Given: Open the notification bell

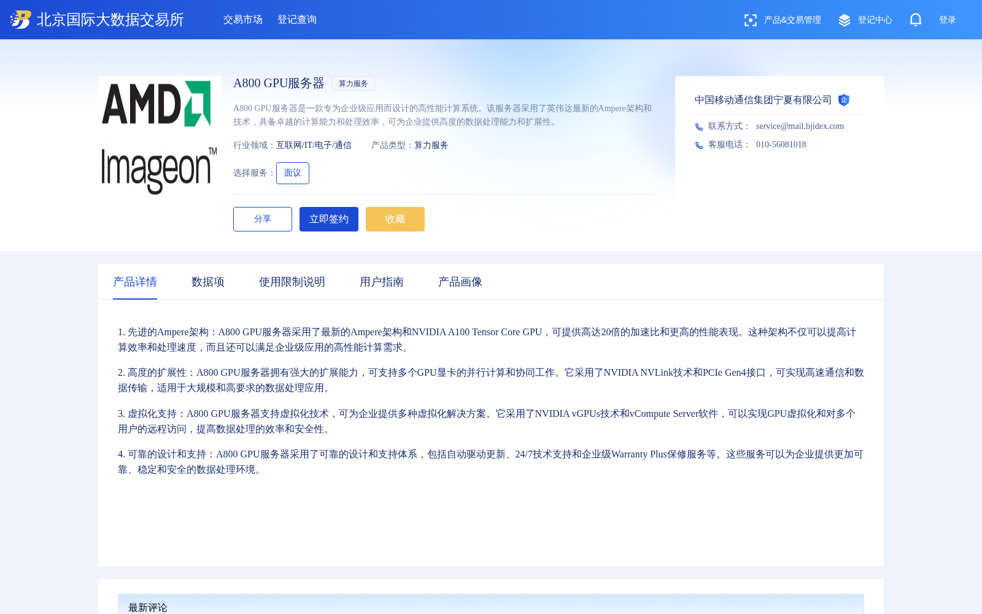Looking at the screenshot, I should (x=916, y=20).
